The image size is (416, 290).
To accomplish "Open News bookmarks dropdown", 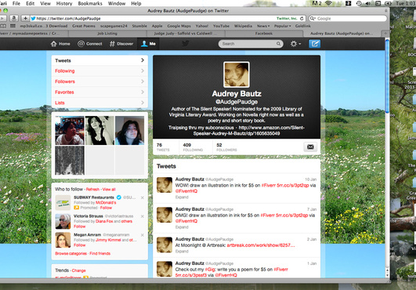I will tap(263, 26).
